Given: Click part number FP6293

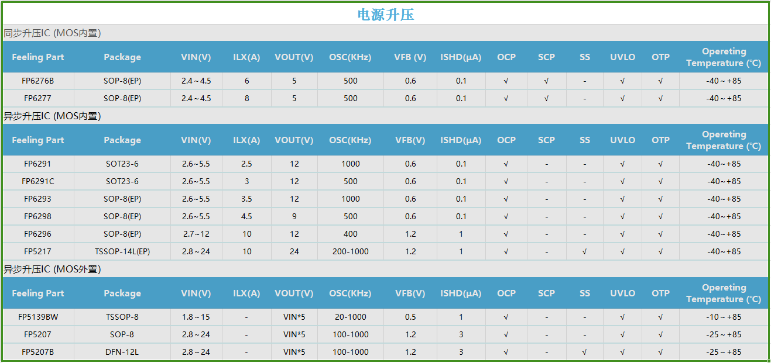Looking at the screenshot, I should point(38,199).
